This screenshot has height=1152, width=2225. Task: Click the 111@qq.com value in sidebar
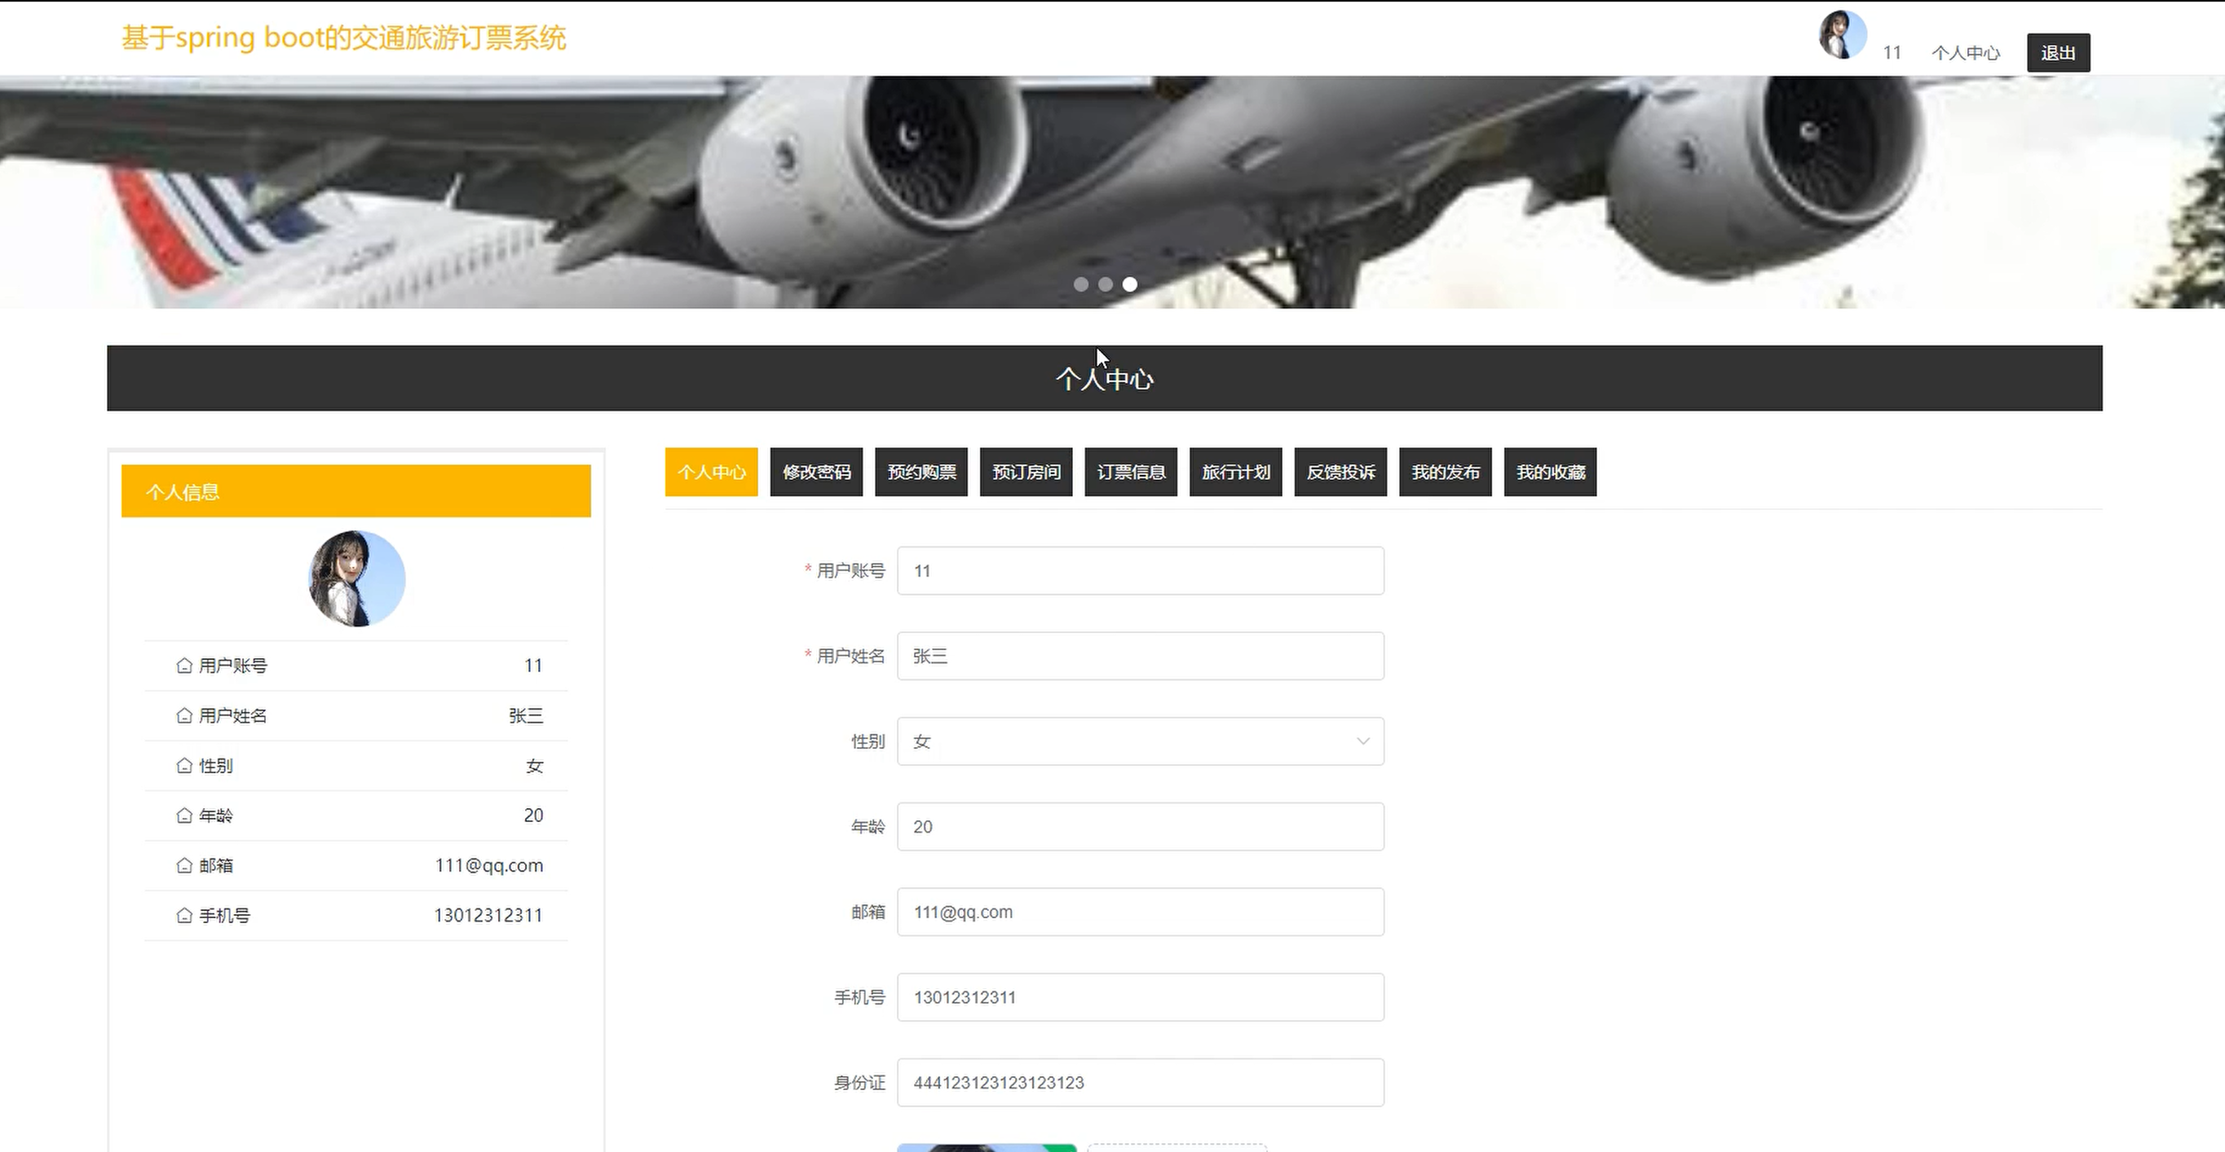pyautogui.click(x=489, y=865)
